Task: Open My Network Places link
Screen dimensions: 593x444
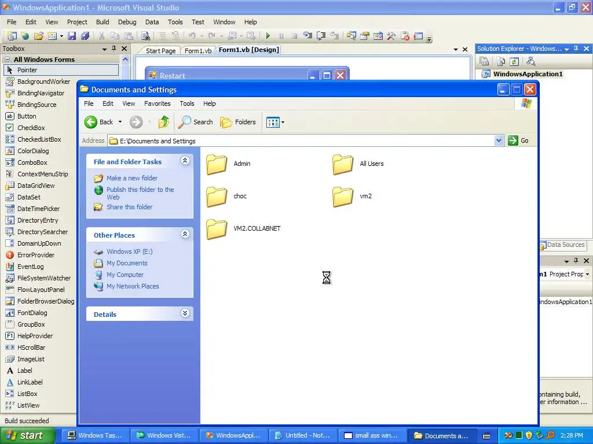Action: tap(133, 286)
